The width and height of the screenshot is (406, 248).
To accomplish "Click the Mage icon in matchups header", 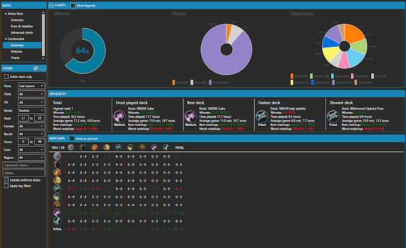I will [95, 147].
